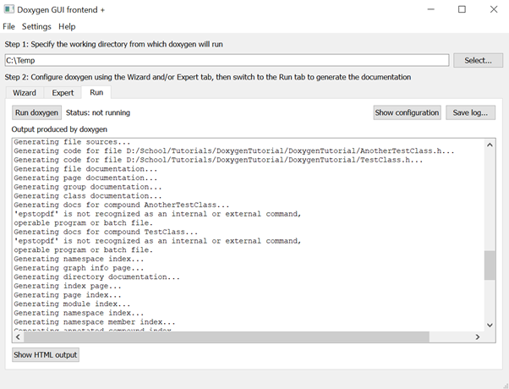
Task: Maximize the Doxygen window
Action: tap(462, 9)
